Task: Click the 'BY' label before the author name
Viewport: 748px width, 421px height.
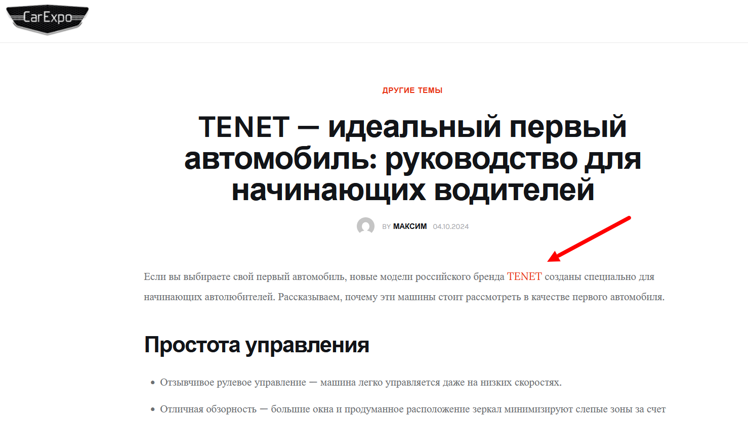Action: (386, 227)
